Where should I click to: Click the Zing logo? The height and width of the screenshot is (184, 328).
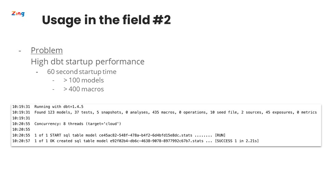tap(18, 14)
